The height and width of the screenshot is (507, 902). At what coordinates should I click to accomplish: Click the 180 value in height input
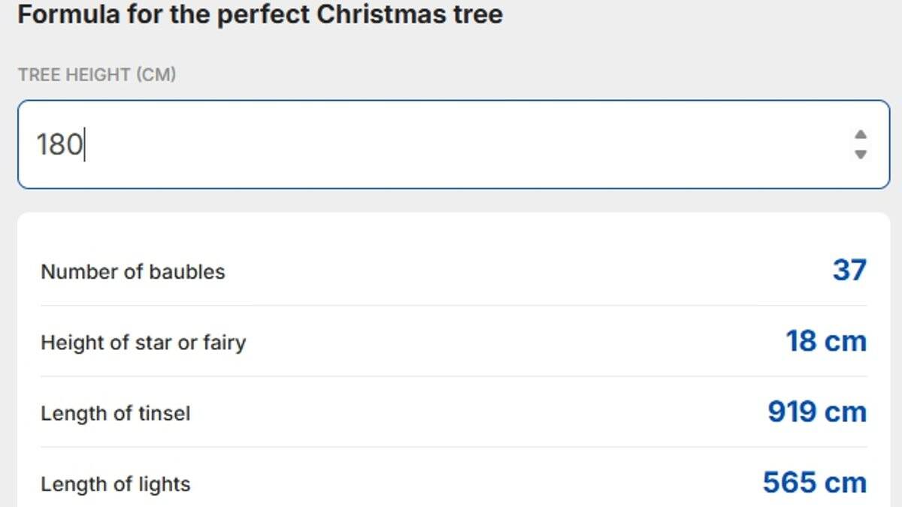59,144
